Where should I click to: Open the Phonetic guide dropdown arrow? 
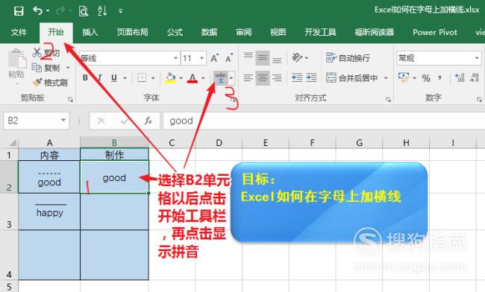(x=231, y=78)
